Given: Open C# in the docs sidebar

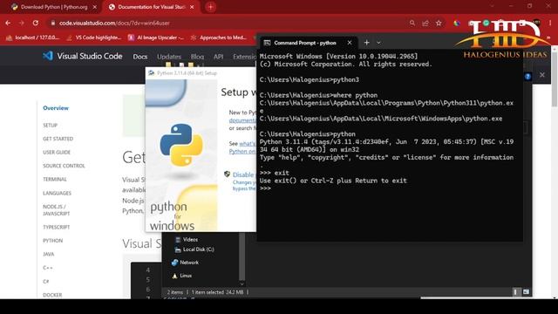Looking at the screenshot, I should coord(46,281).
